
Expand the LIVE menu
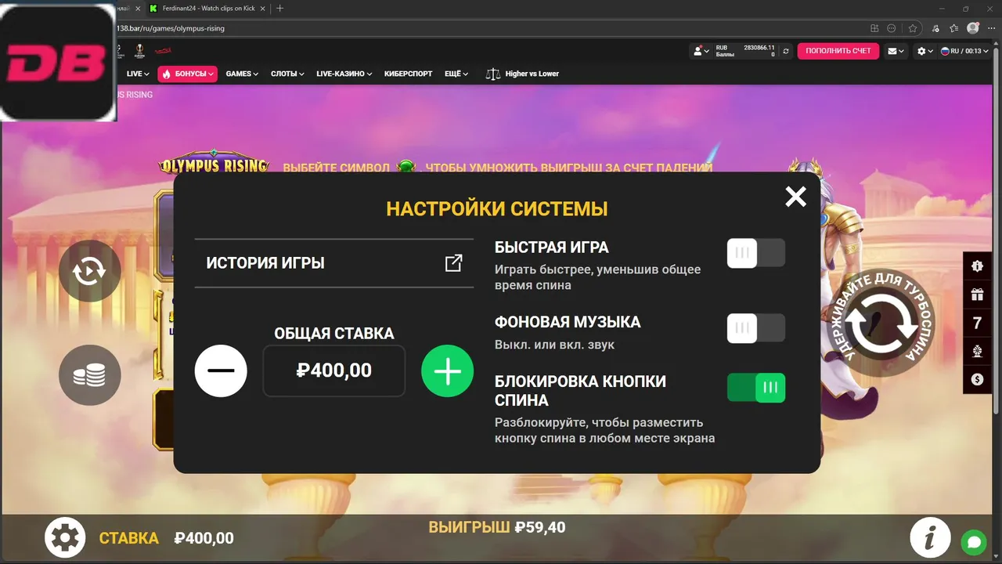tap(138, 74)
